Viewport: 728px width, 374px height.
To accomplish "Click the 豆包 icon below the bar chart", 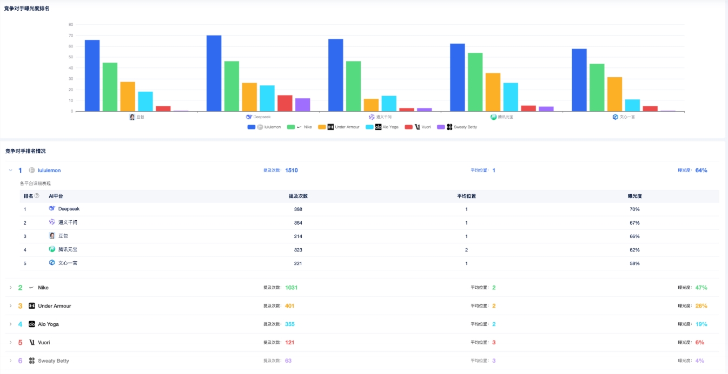I will click(x=131, y=115).
